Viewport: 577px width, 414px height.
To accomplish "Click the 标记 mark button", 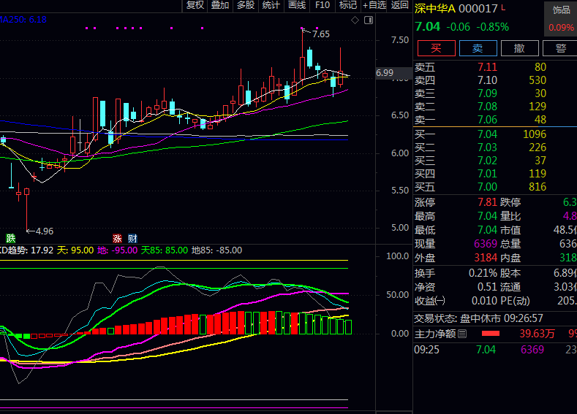I will pos(348,6).
